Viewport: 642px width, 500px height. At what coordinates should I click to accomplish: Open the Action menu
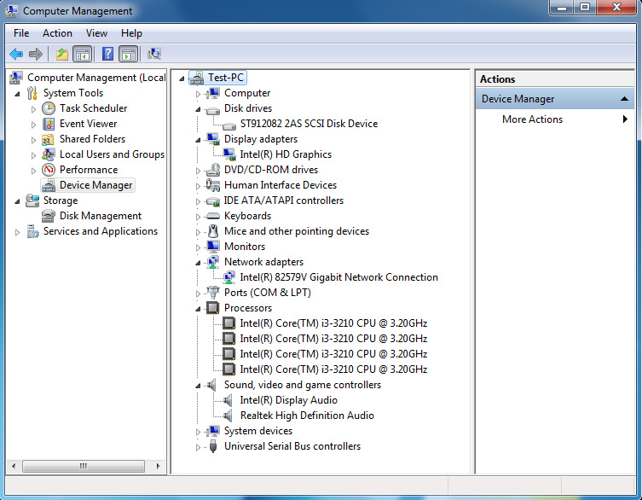(57, 33)
